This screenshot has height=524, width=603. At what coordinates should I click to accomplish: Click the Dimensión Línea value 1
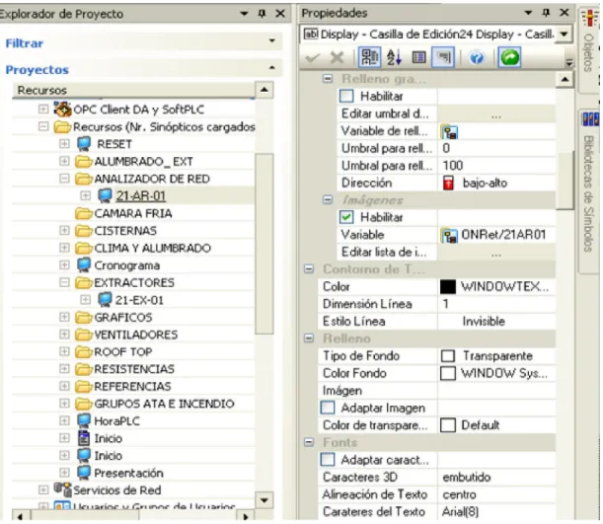click(446, 304)
